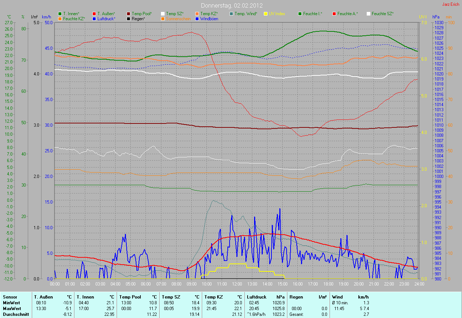Click Temp KZ maximum value '22.1'
The height and width of the screenshot is (318, 462).
(238, 309)
